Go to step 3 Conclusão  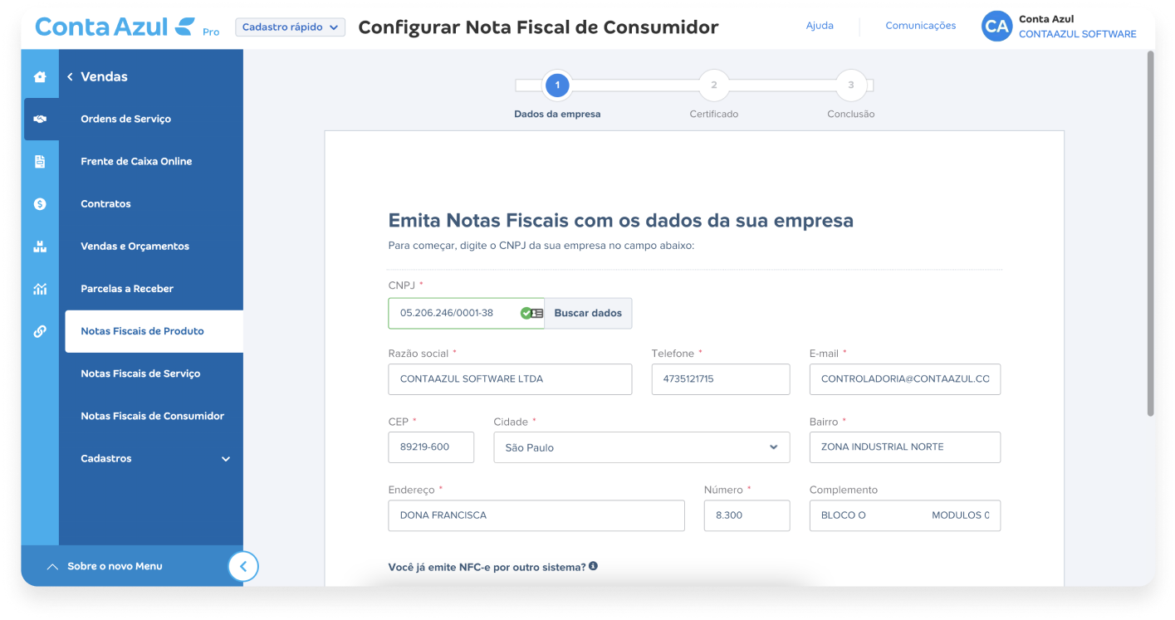850,85
